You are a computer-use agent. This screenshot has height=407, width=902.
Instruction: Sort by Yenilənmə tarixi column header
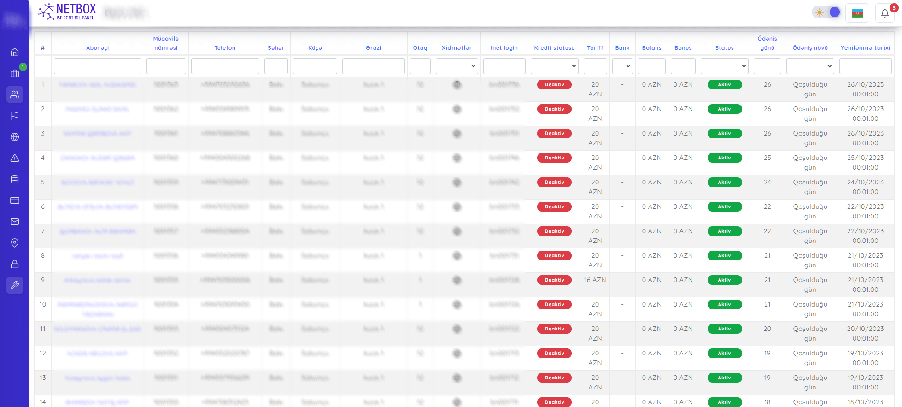865,48
